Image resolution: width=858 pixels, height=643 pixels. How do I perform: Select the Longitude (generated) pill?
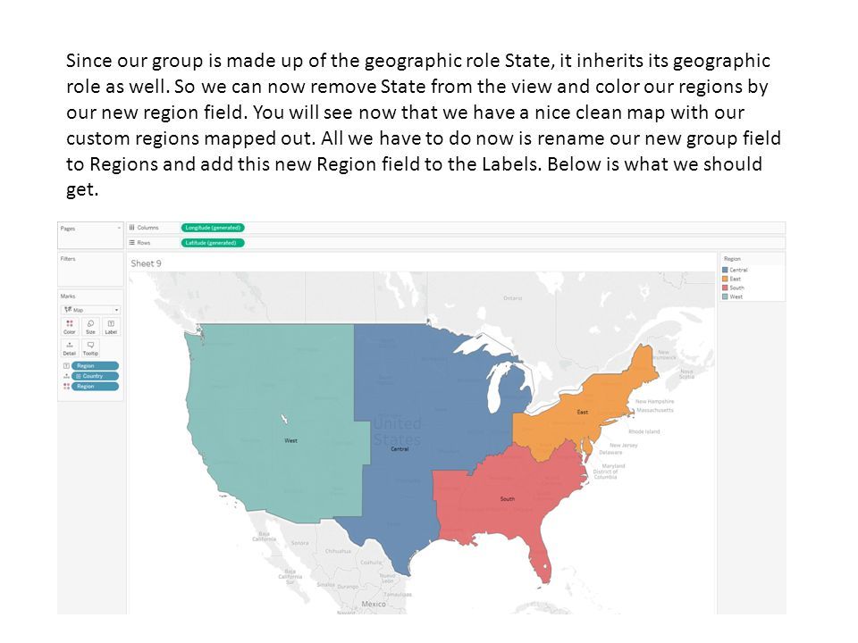click(x=213, y=228)
